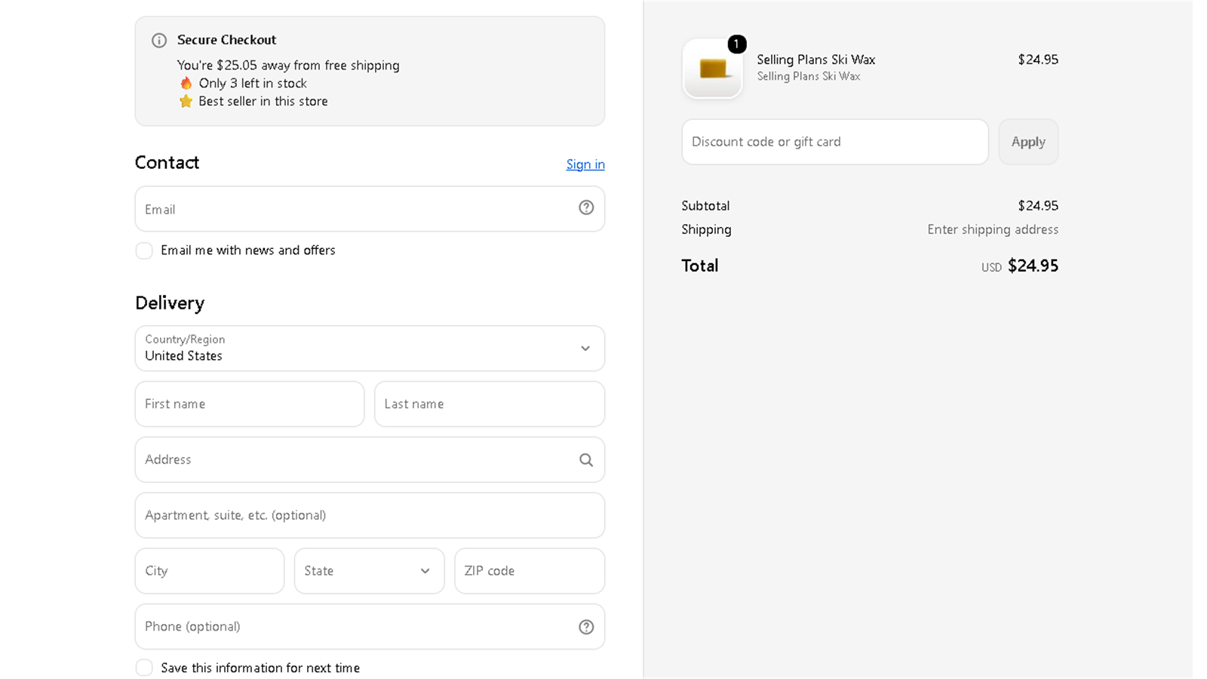This screenshot has height=679, width=1207.
Task: Click the Secure Checkout info icon
Action: tap(159, 41)
